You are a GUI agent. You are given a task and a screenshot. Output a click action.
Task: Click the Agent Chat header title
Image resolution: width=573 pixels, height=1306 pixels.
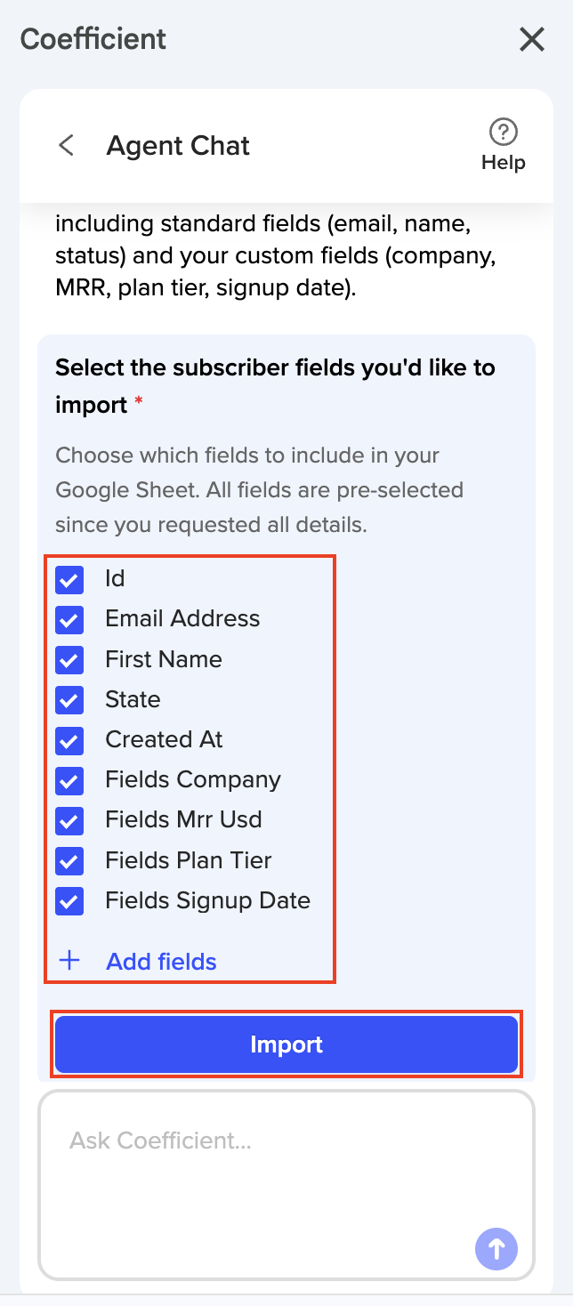tap(178, 146)
